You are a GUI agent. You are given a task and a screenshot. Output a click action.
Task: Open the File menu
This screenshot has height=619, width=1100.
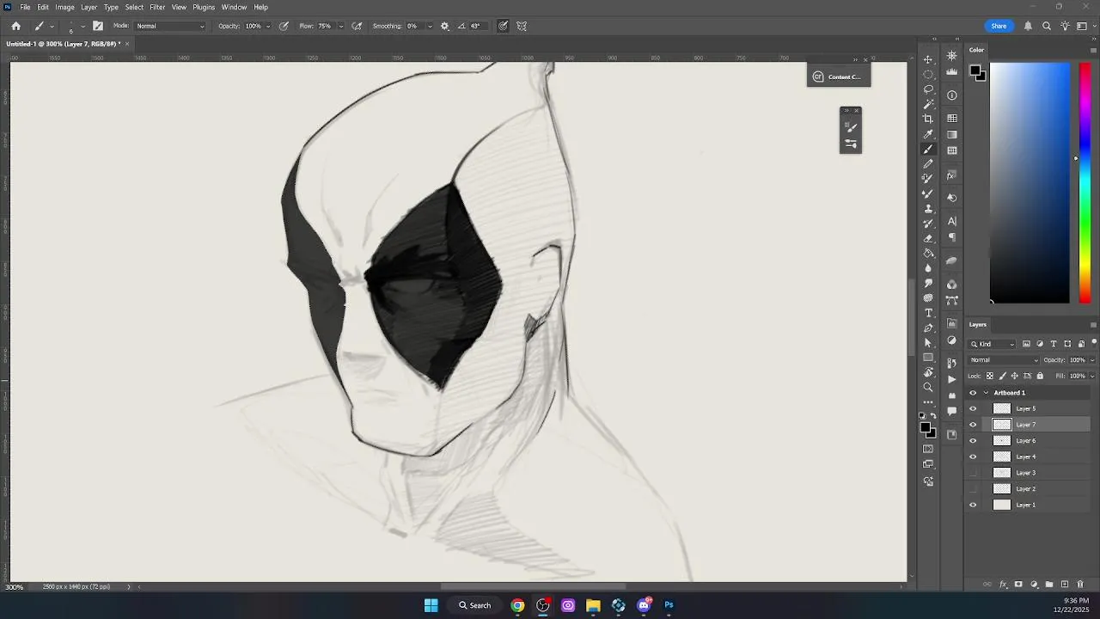25,7
